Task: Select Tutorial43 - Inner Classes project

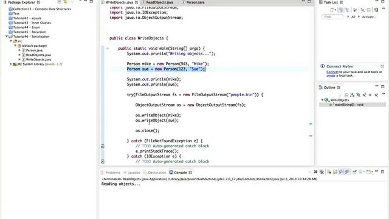Action: [30, 23]
